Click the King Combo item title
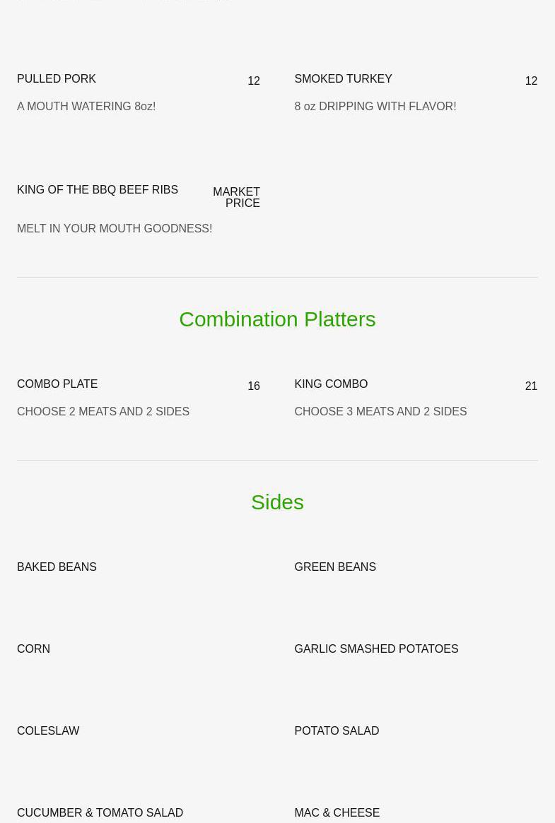The height and width of the screenshot is (823, 555). click(x=331, y=384)
